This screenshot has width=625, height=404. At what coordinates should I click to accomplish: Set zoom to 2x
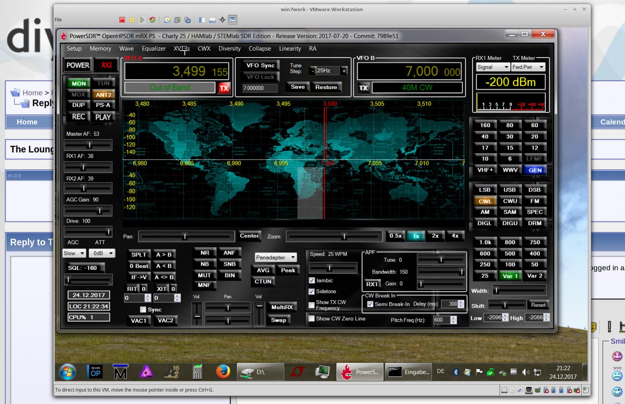point(435,236)
